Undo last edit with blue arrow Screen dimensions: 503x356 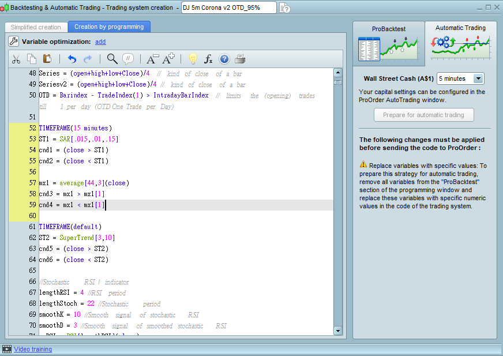click(x=72, y=59)
